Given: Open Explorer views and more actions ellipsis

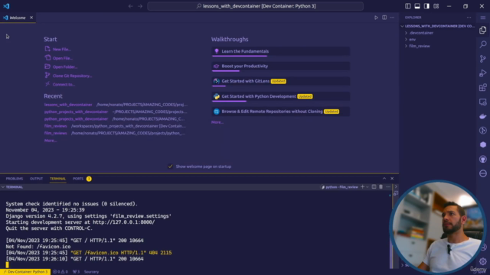Looking at the screenshot, I should [469, 18].
